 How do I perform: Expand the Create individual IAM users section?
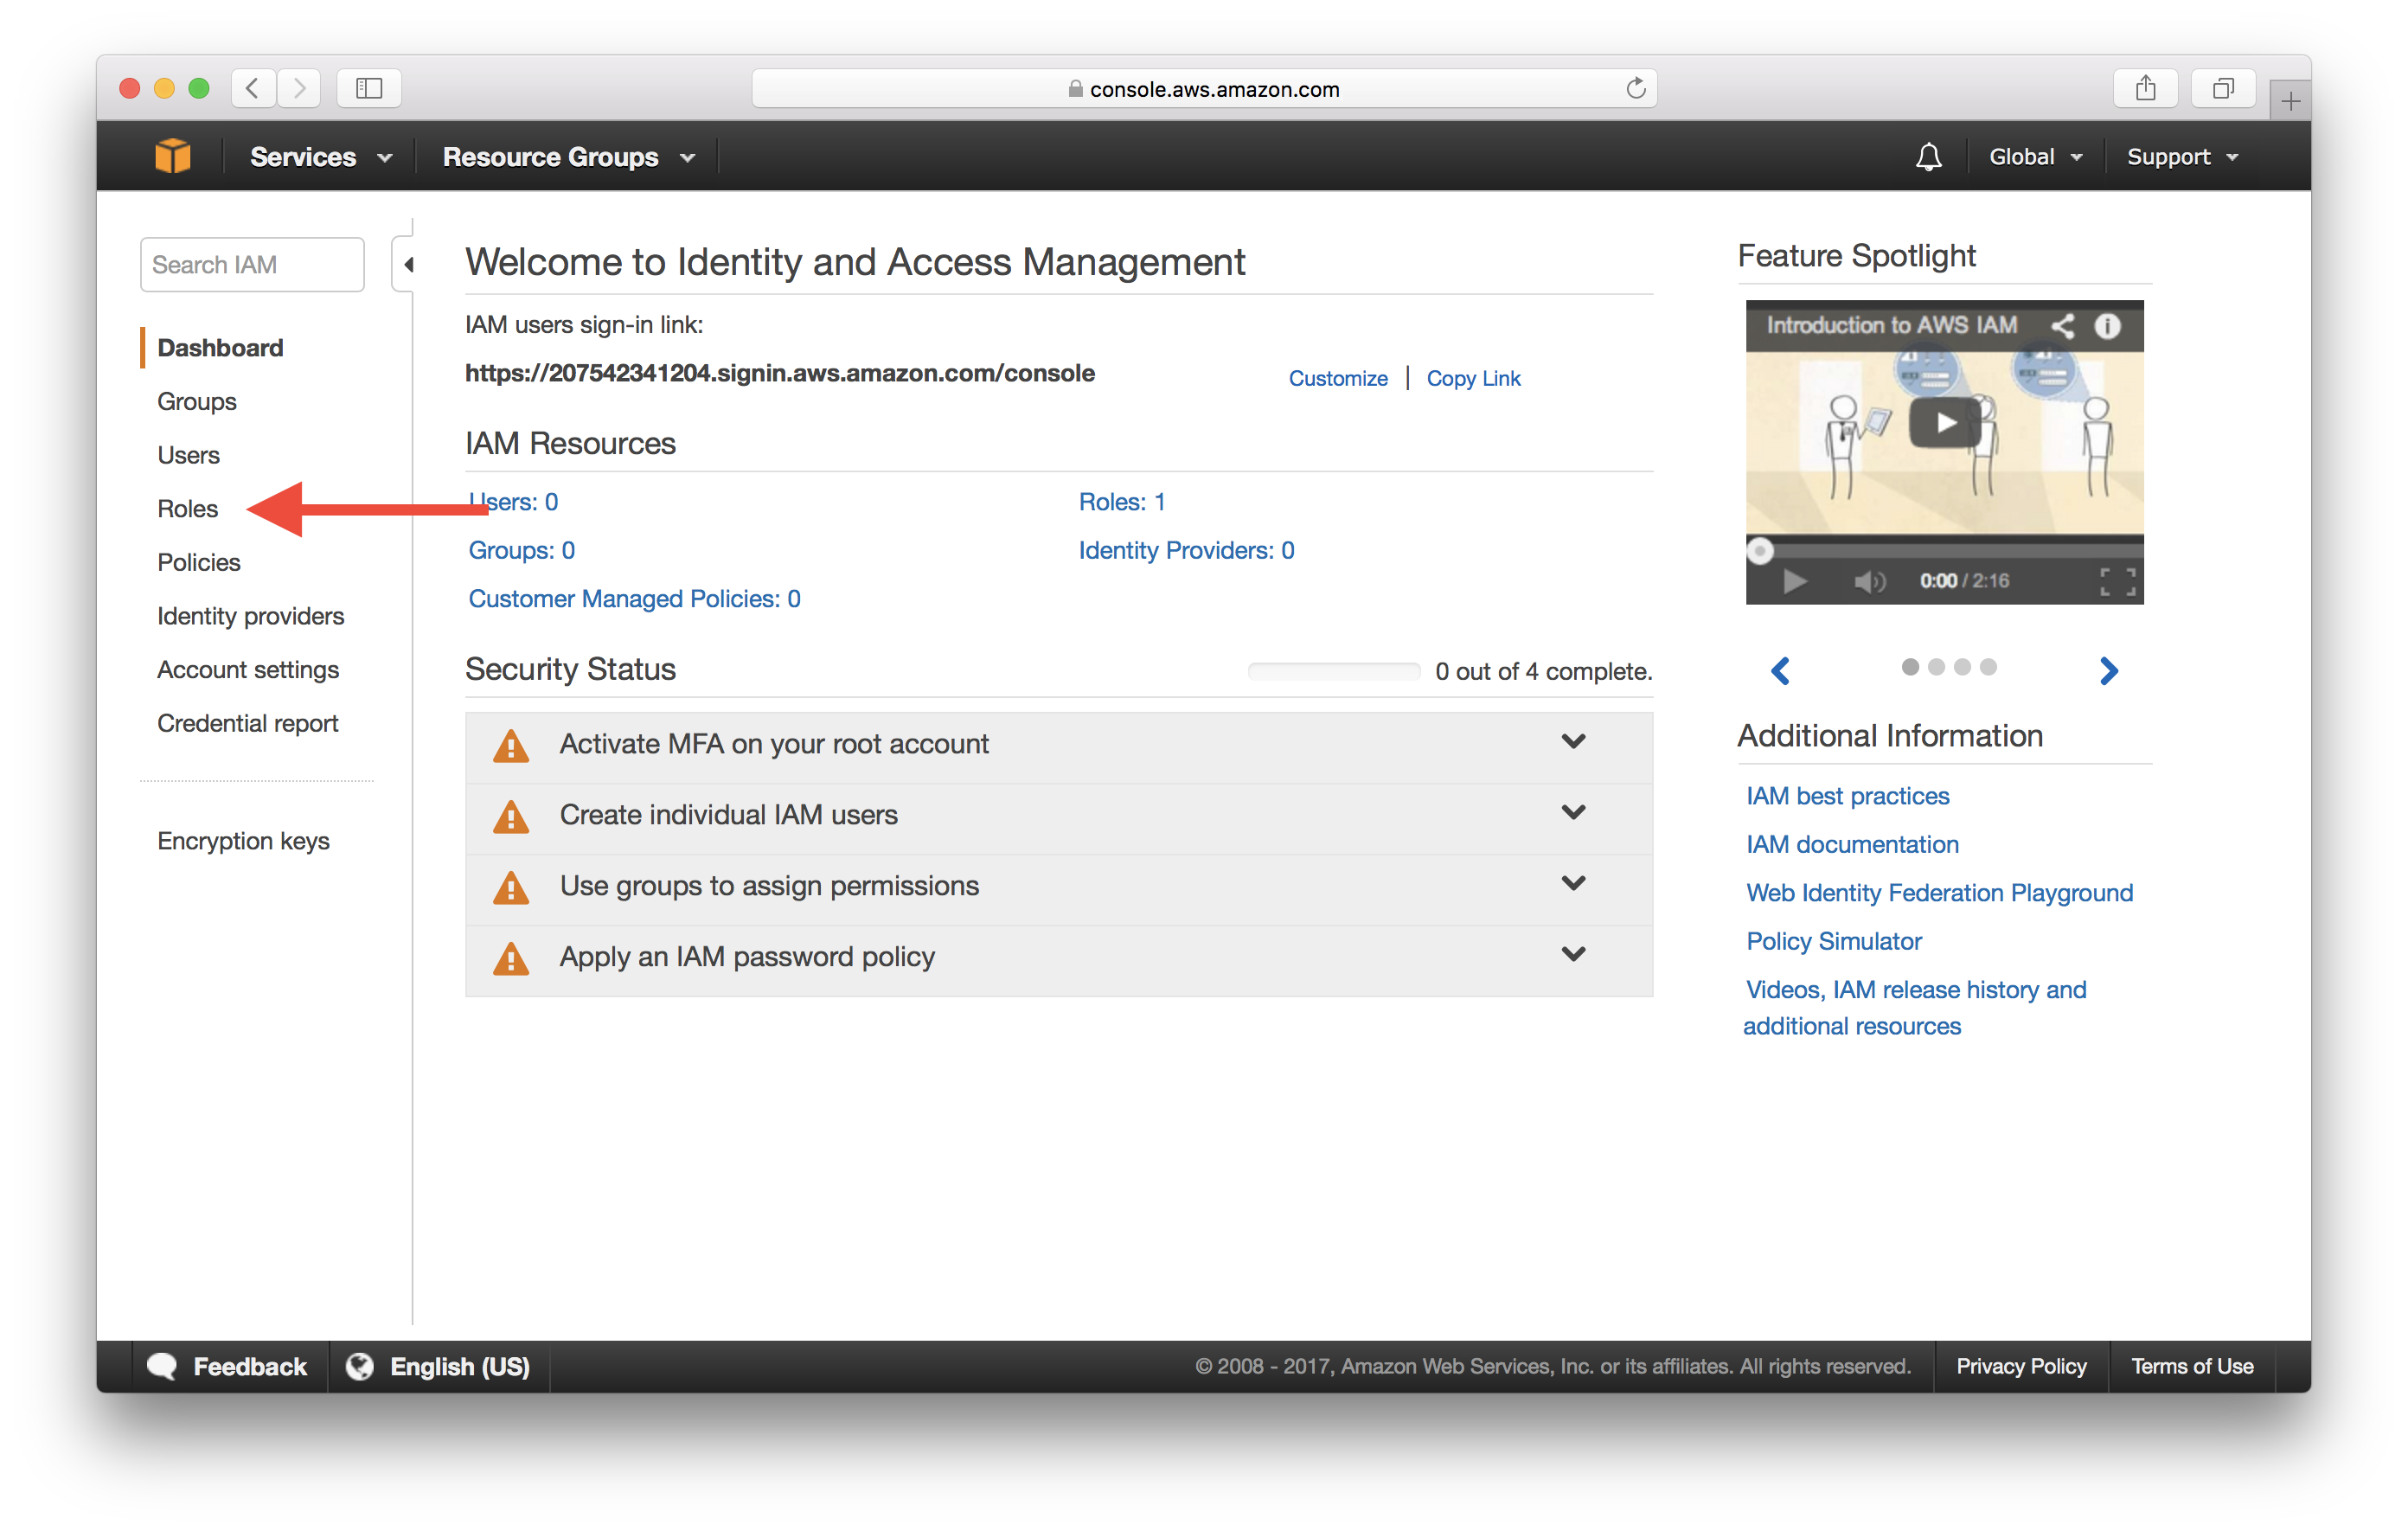coord(1574,813)
